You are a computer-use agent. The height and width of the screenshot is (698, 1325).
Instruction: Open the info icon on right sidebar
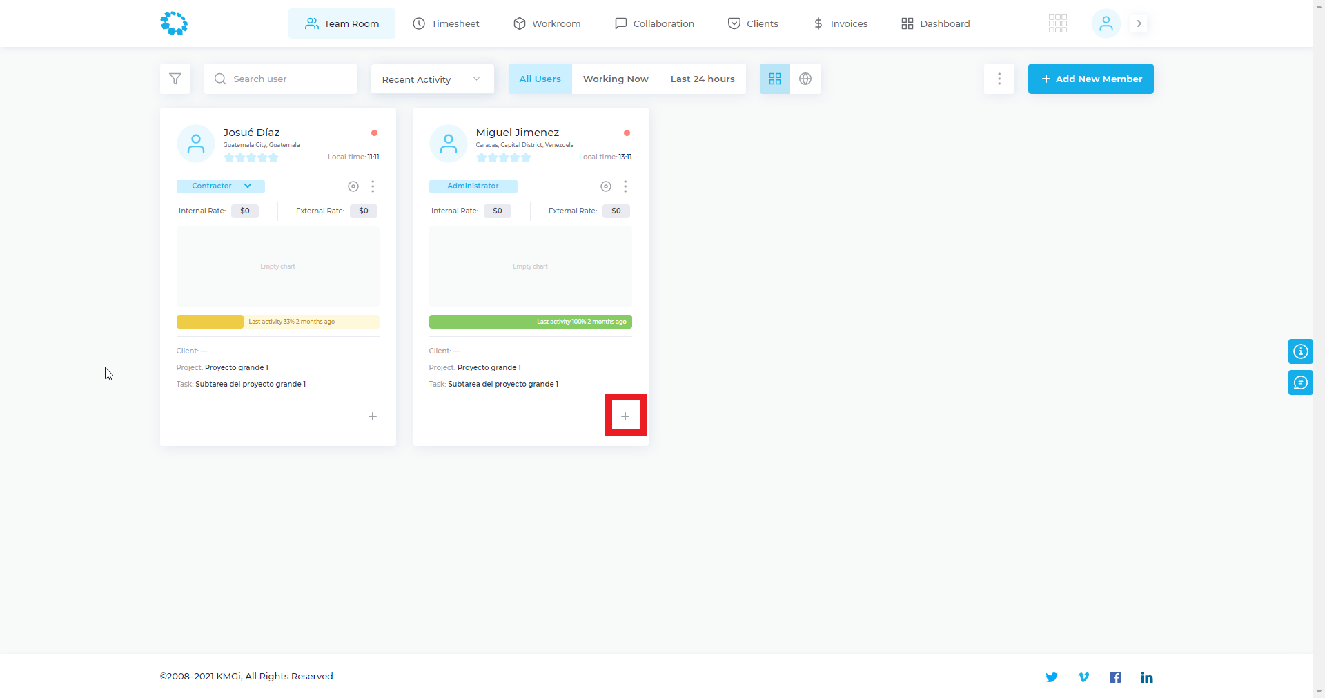point(1300,351)
